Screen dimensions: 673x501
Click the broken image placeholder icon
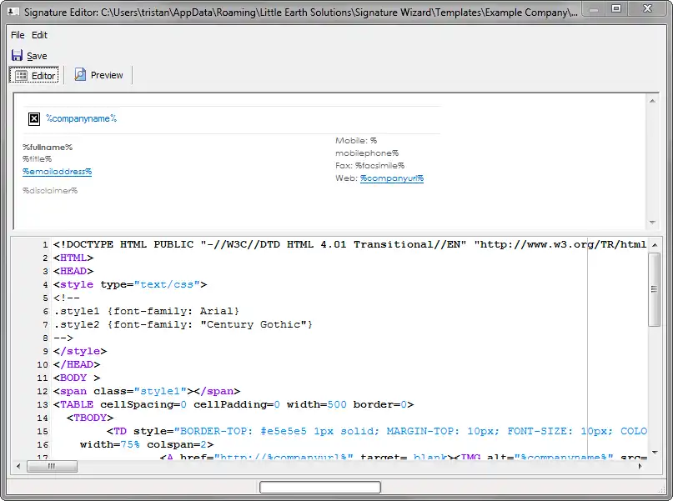pyautogui.click(x=34, y=119)
